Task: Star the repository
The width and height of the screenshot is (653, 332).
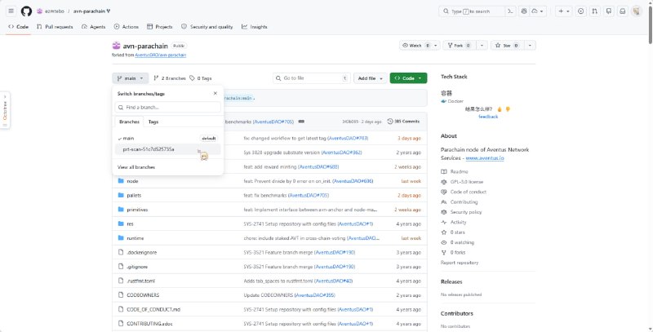Action: pos(507,46)
